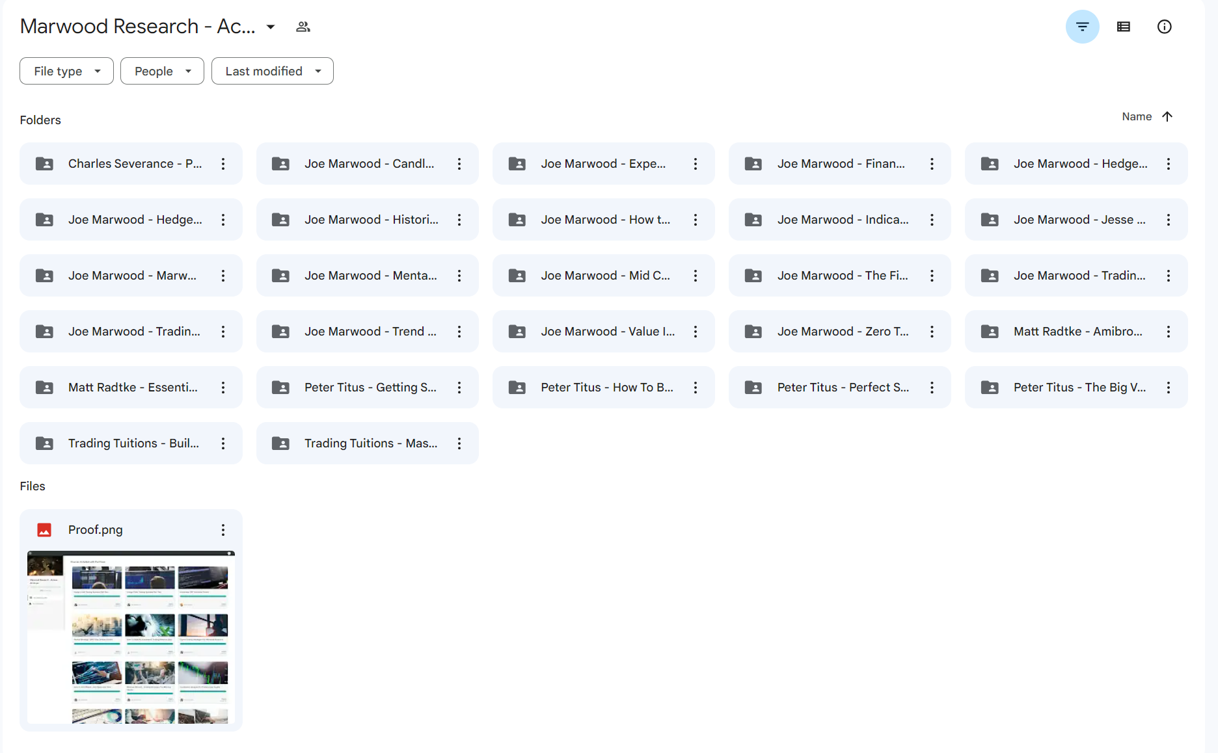Select the Joe Marwood - How t... folder
The height and width of the screenshot is (753, 1218).
[603, 220]
